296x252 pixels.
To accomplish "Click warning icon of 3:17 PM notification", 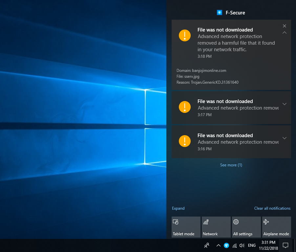I will coord(185,107).
